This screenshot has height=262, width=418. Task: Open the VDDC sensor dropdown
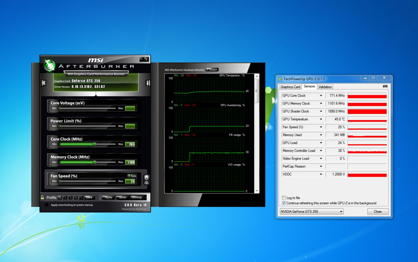[321, 174]
